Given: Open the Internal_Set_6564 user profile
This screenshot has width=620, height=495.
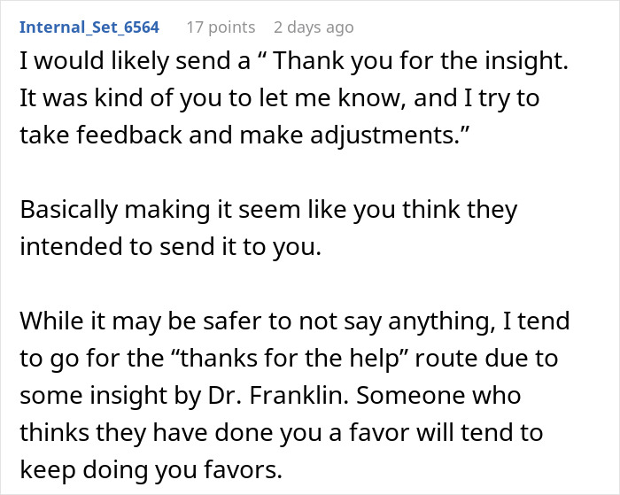Looking at the screenshot, I should coord(89,27).
